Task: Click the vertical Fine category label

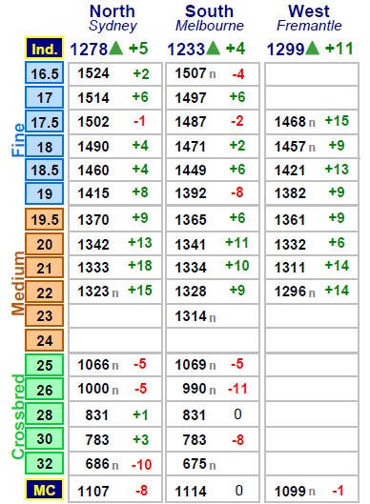Action: click(x=18, y=140)
